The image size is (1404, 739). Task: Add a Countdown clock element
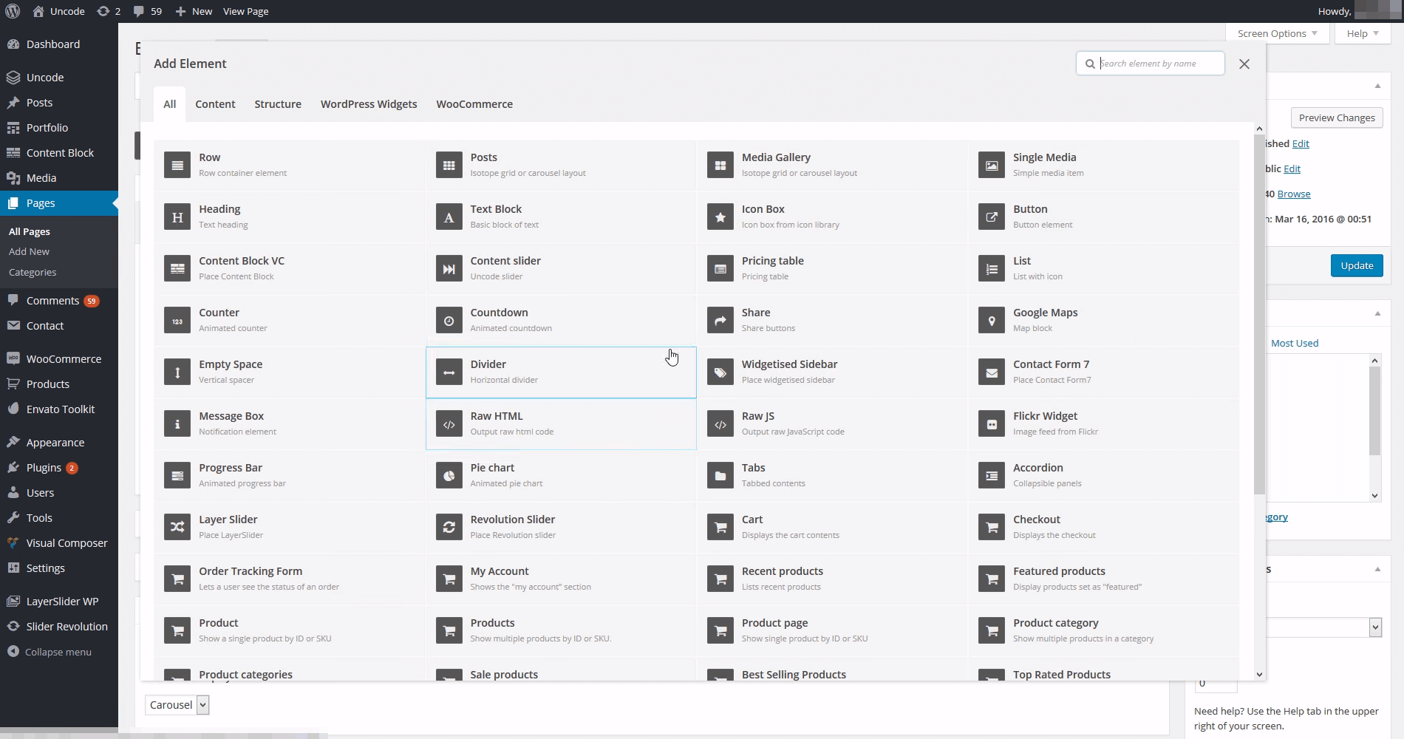(x=561, y=321)
